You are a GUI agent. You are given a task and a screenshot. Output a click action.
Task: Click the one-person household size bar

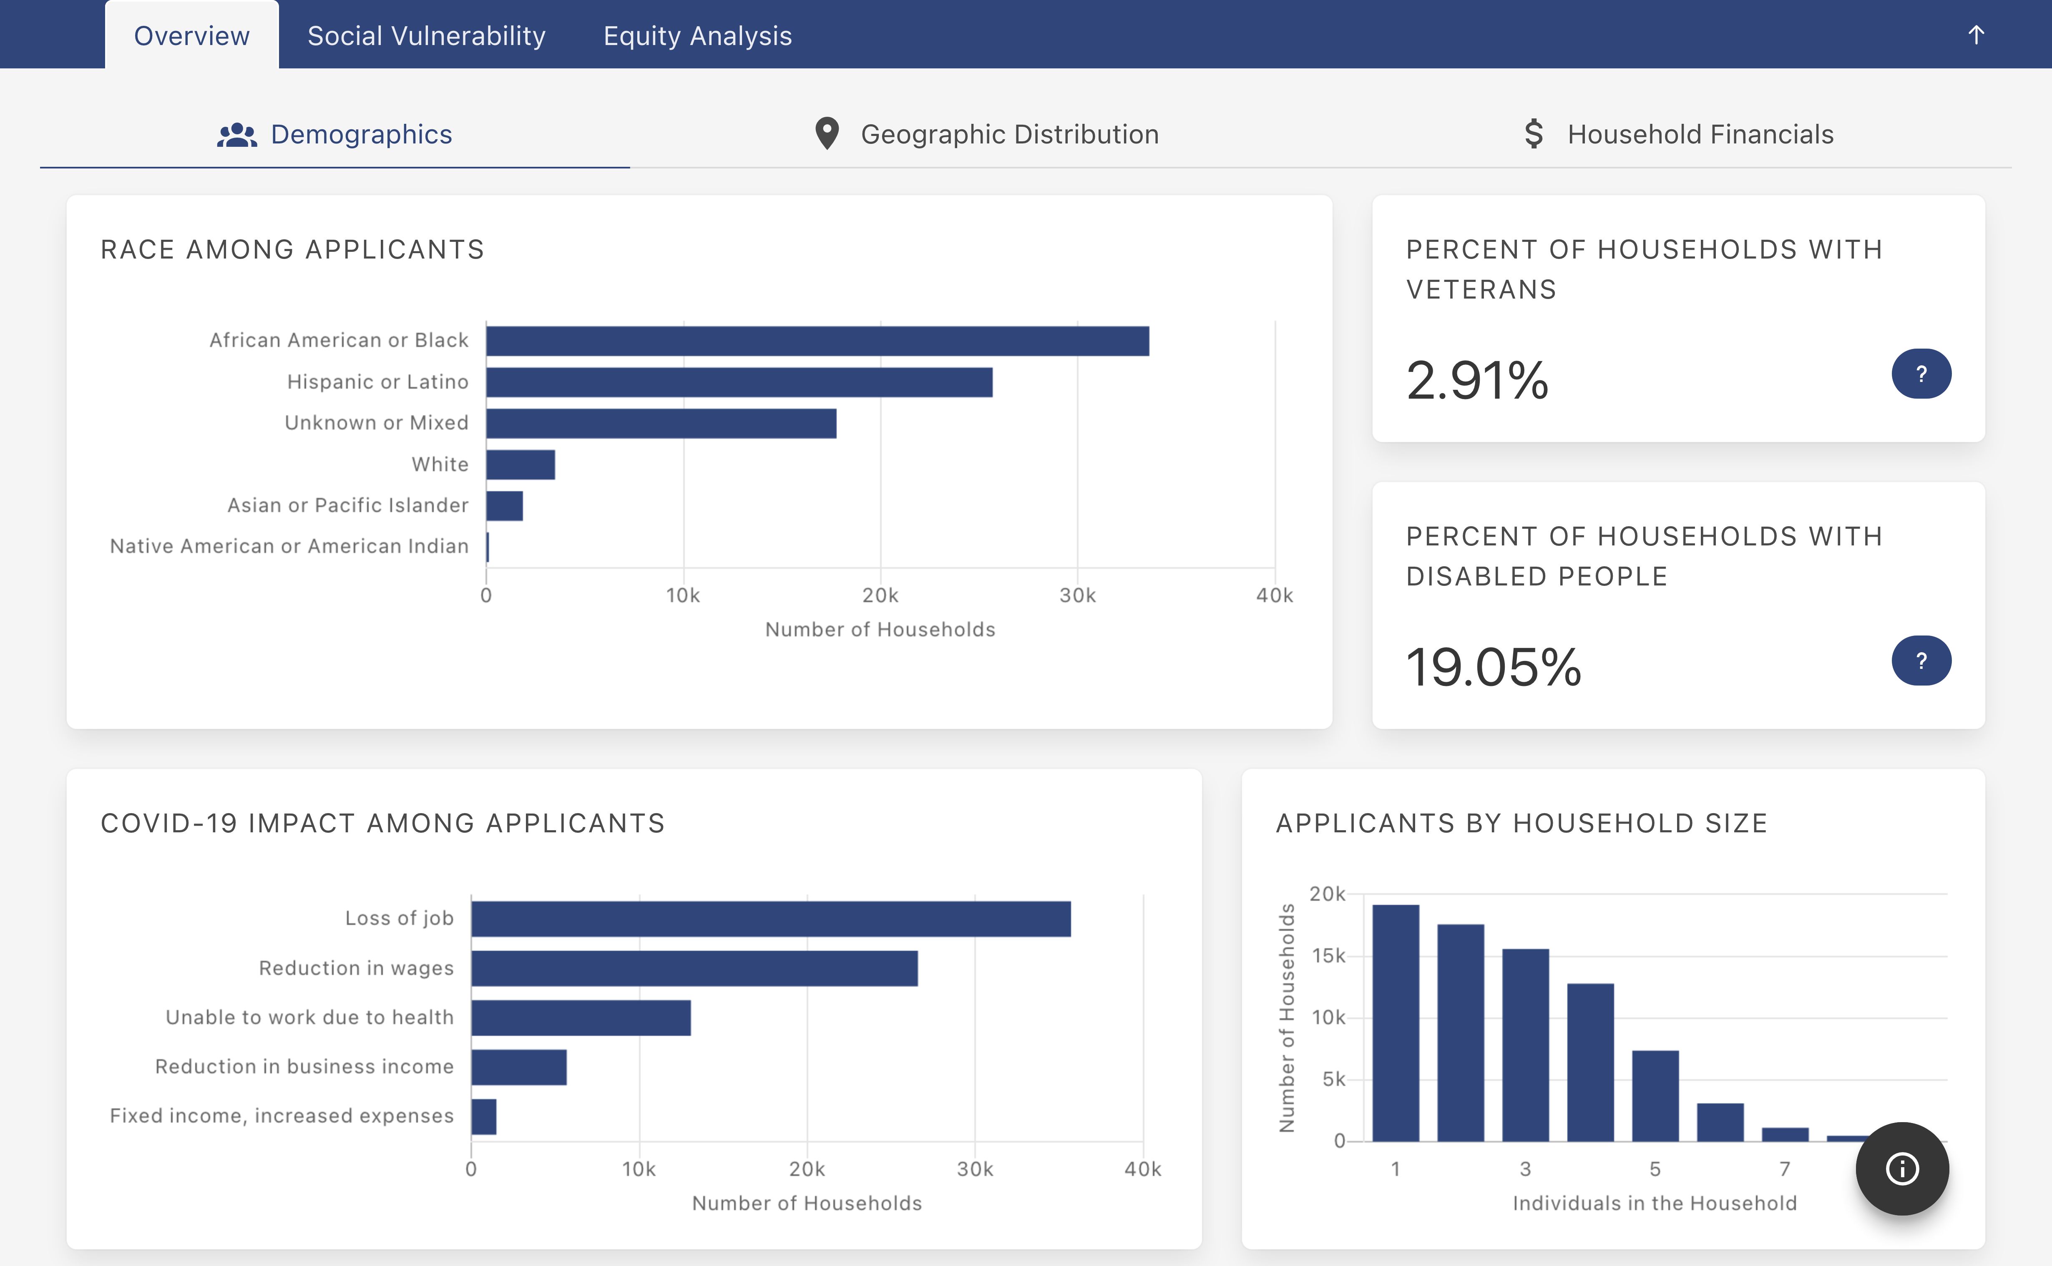point(1396,1023)
